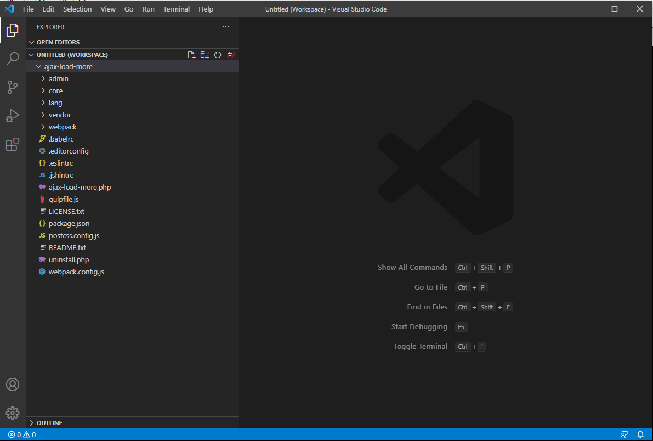Collapse all folders in Explorer
Viewport: 653px width, 441px height.
click(231, 55)
